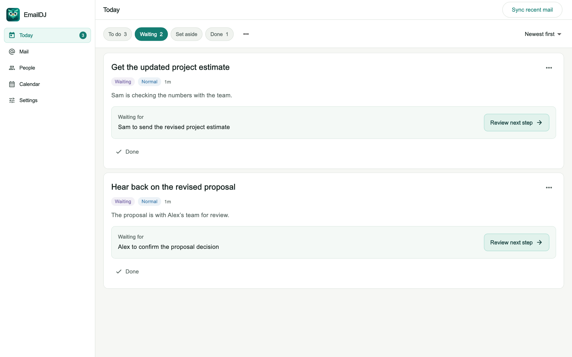The image size is (572, 357).
Task: Click Normal priority tag on project estimate card
Action: click(x=149, y=82)
